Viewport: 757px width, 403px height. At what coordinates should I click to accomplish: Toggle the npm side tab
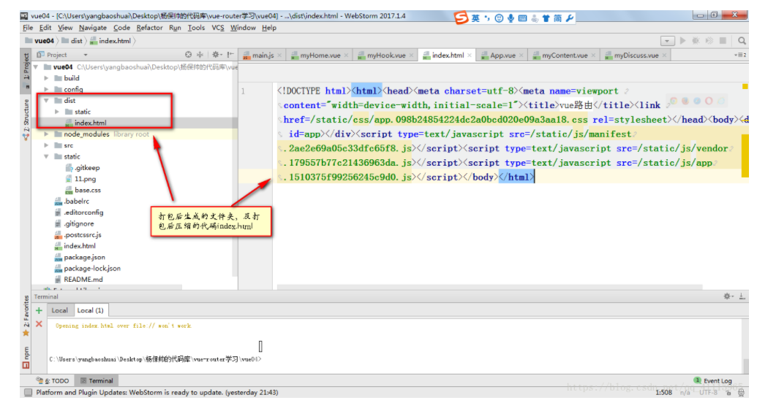[x=26, y=358]
